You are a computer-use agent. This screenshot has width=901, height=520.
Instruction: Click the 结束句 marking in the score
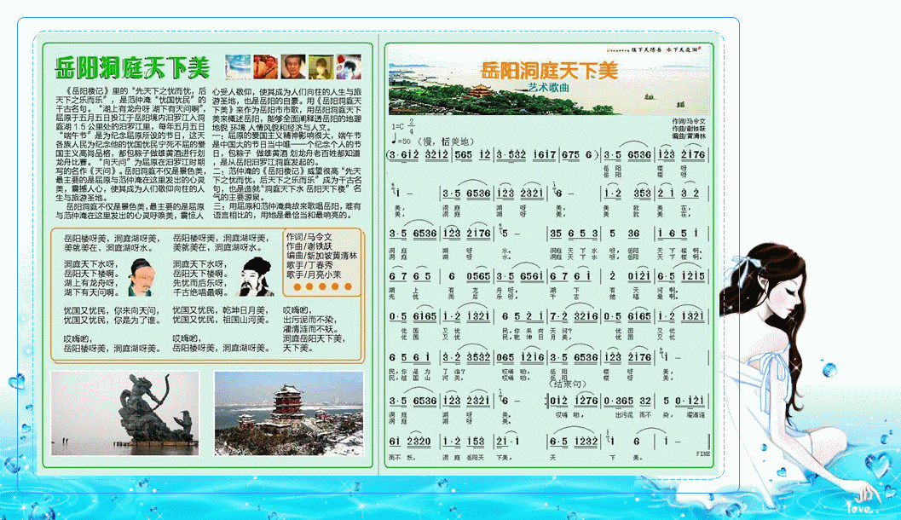point(569,384)
